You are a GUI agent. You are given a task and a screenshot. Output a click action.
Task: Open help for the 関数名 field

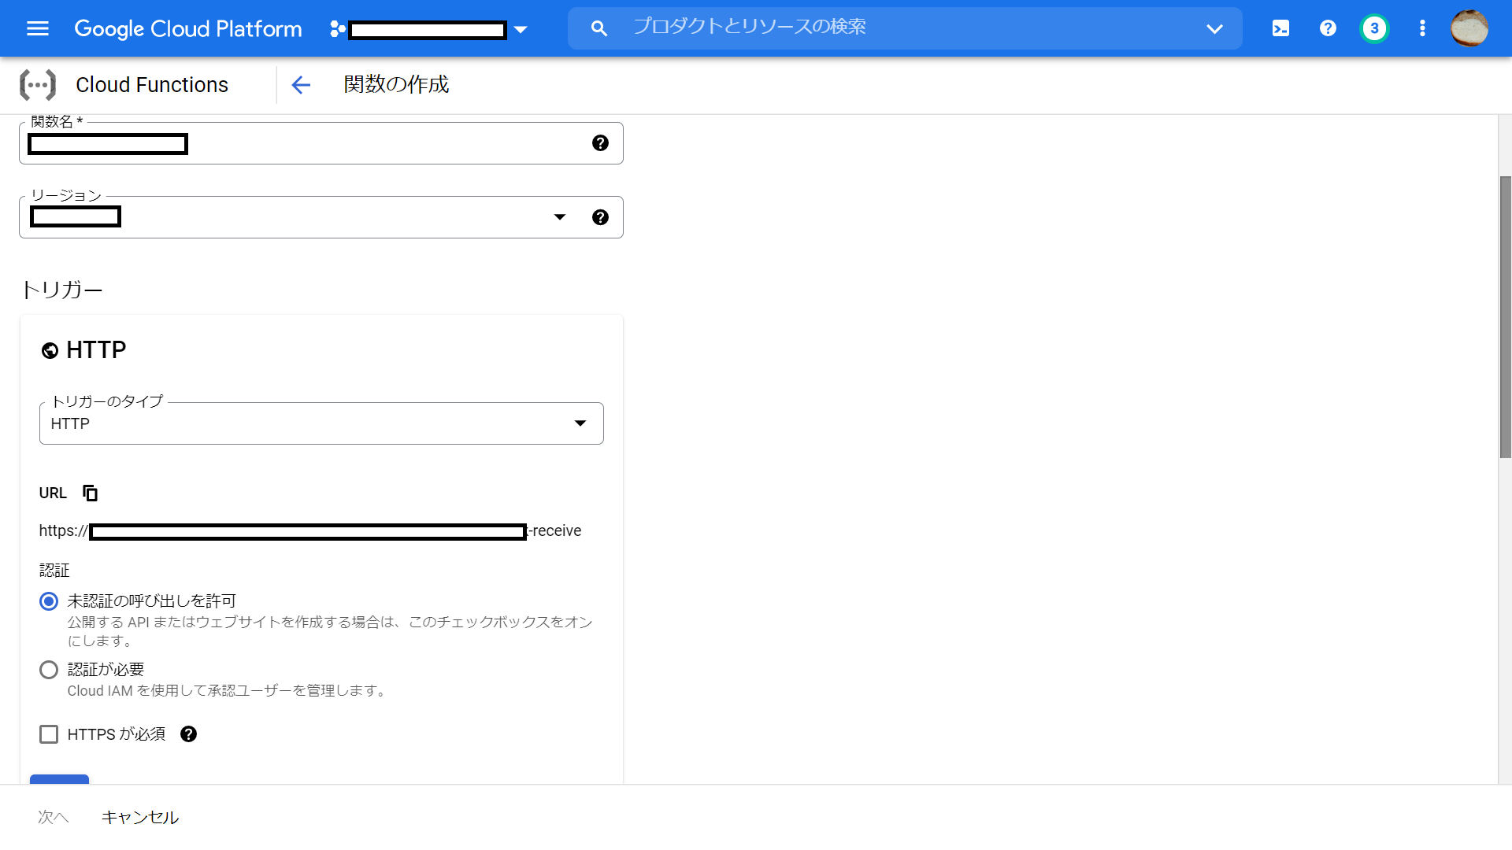601,143
